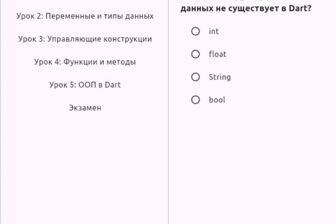Click the "float" answer label

[217, 54]
